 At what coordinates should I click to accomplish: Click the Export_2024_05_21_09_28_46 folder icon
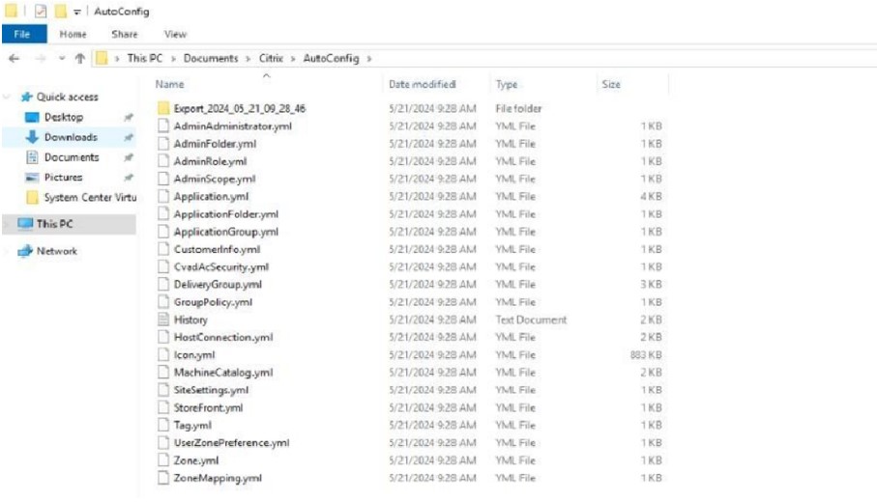pyautogui.click(x=163, y=108)
